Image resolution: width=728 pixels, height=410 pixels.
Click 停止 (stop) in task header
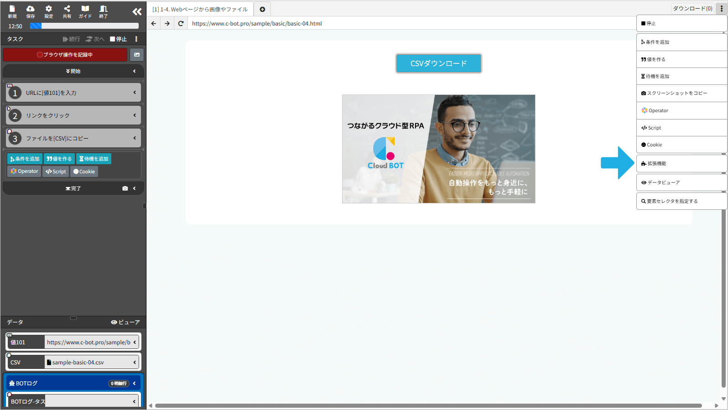(119, 39)
